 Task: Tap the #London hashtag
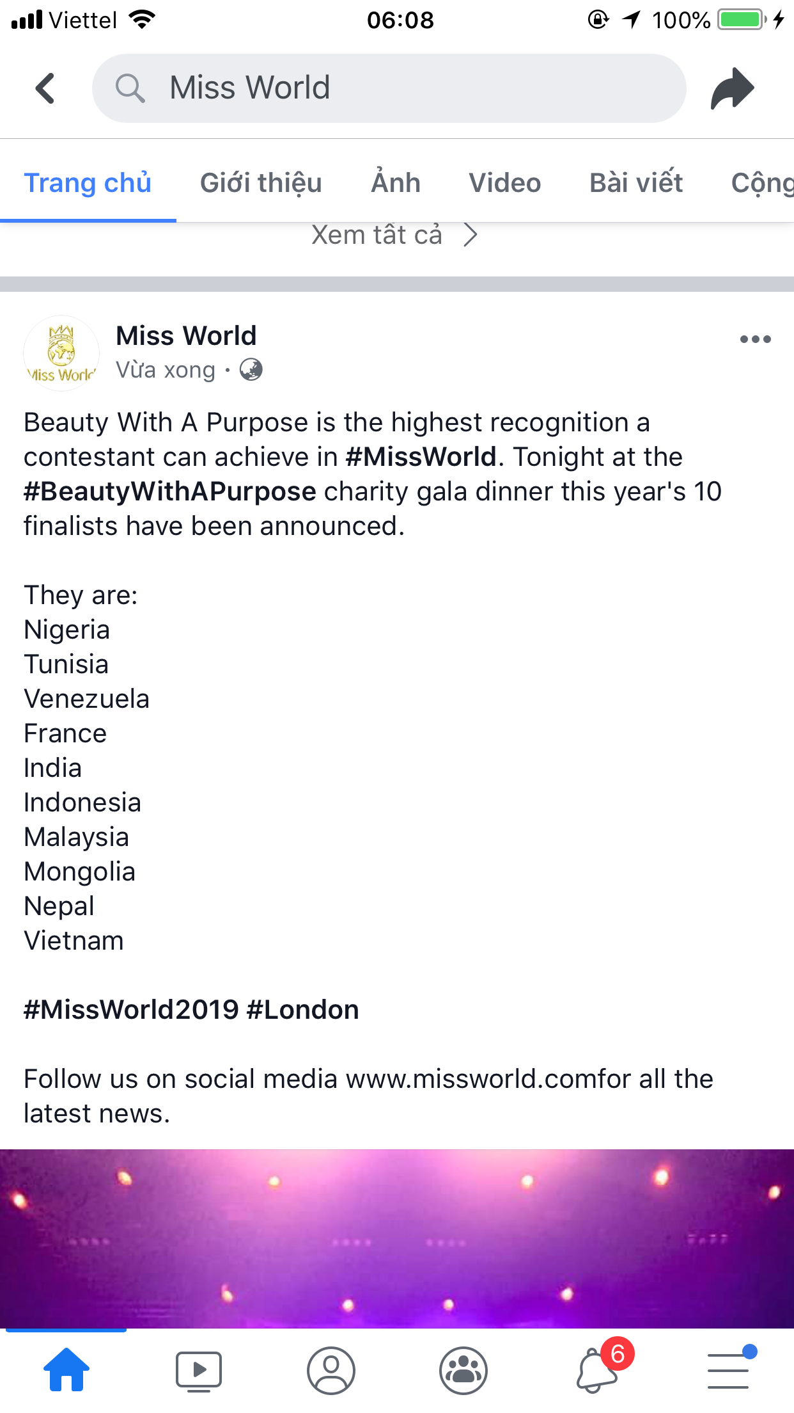(x=303, y=1010)
